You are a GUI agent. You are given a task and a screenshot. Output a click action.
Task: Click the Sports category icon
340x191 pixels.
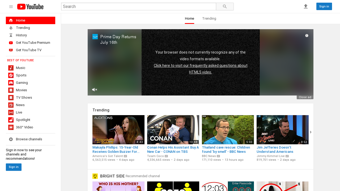pos(11,75)
